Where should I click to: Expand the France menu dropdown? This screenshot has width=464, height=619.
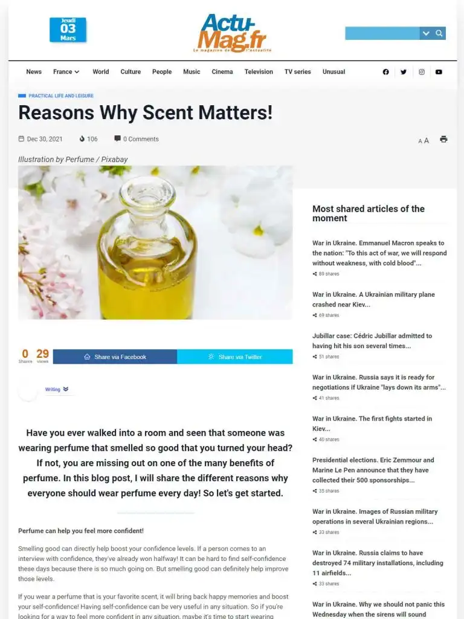66,72
